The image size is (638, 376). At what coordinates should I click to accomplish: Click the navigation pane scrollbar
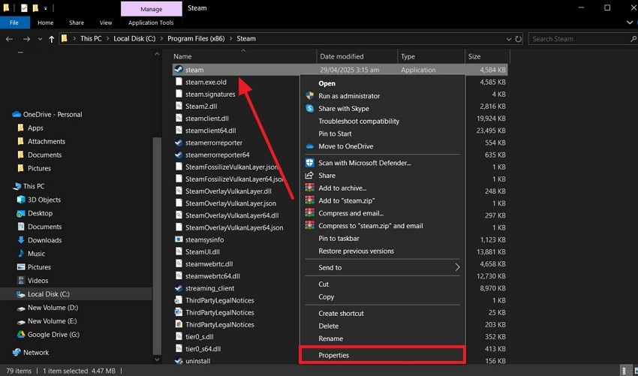pos(157,246)
